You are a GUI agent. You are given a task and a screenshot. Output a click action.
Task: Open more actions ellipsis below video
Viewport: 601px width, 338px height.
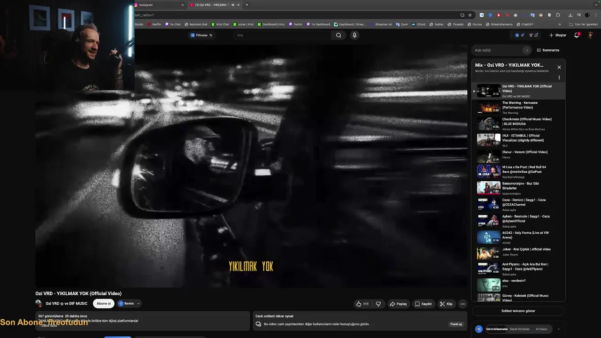462,304
